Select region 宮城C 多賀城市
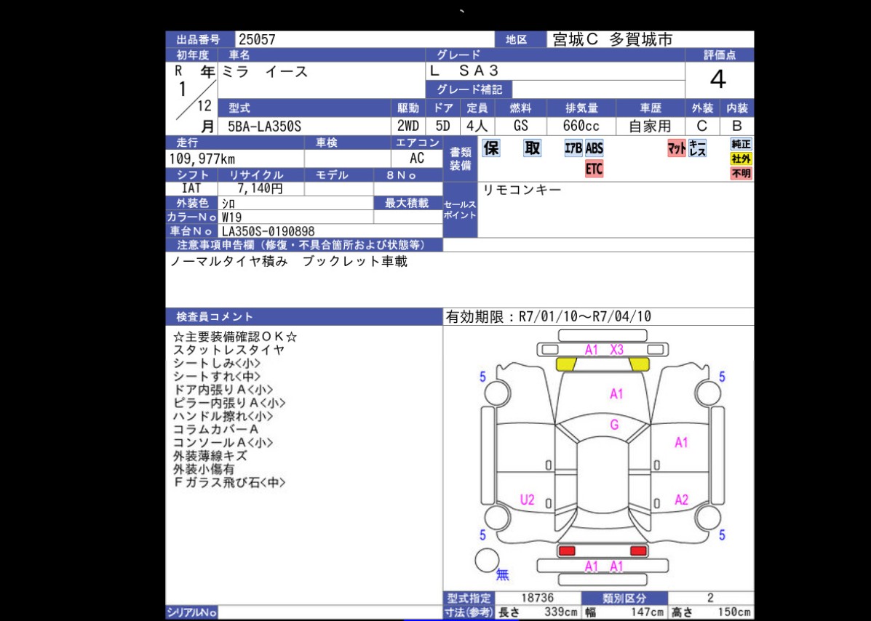 pos(613,39)
